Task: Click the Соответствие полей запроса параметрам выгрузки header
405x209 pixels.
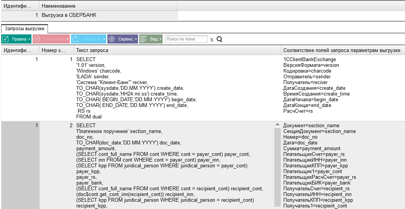Action: click(343, 50)
